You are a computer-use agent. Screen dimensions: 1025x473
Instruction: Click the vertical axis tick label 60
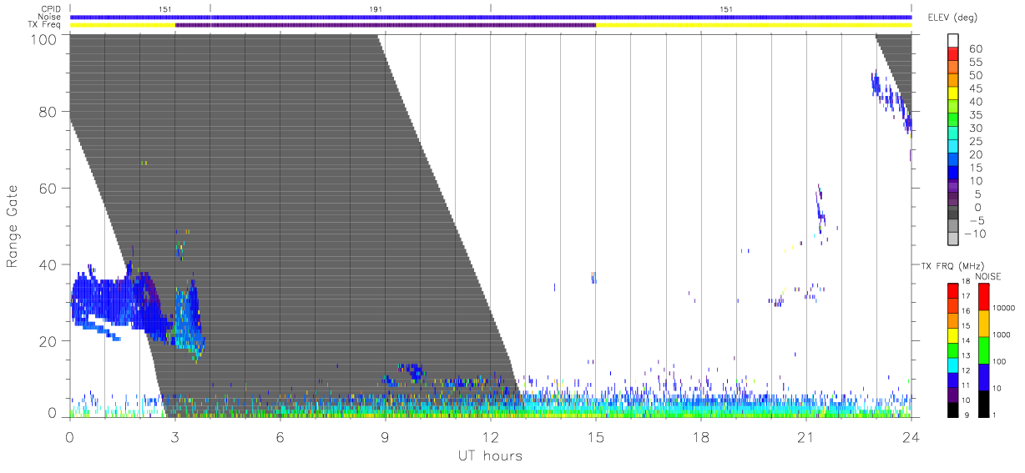tap(48, 188)
